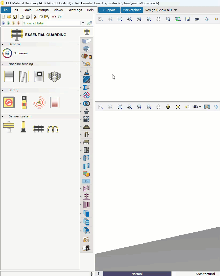Click Safety section's right arrow
220x276 pixels.
[78, 90]
